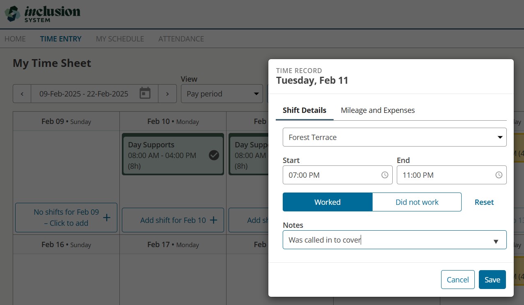Open the HOME menu item
This screenshot has width=524, height=305.
click(x=15, y=39)
